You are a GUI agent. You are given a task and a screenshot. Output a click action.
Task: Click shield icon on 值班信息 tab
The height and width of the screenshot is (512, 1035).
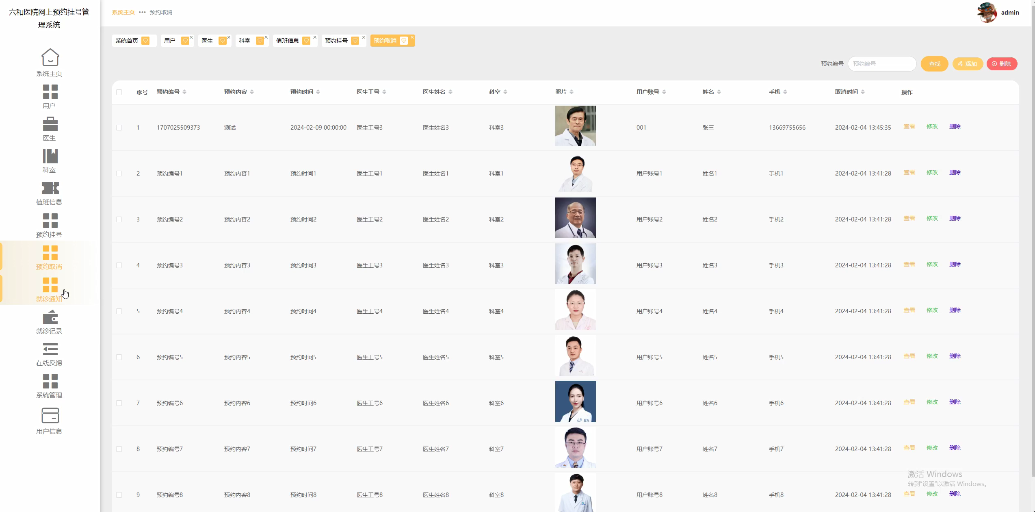(307, 41)
